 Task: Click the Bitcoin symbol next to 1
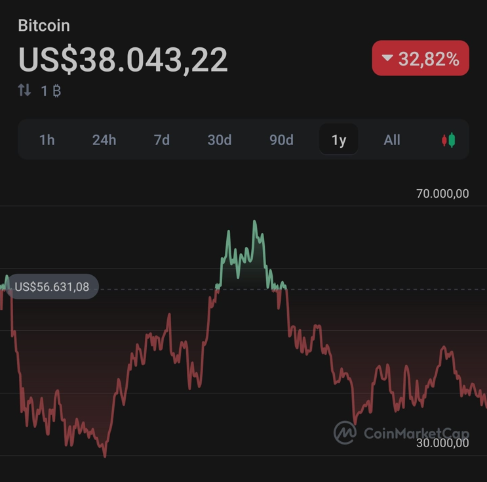coord(56,91)
